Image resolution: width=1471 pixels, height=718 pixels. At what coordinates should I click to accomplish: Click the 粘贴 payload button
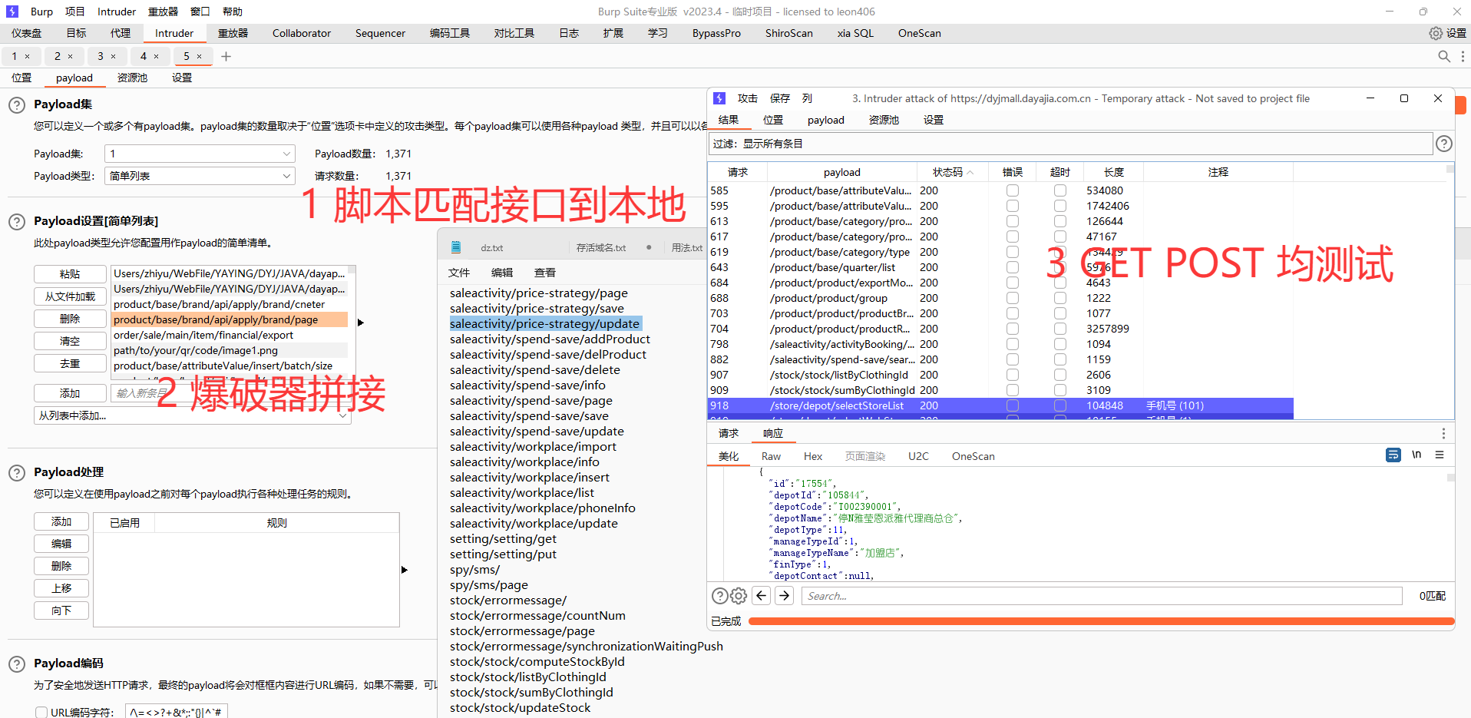tap(70, 274)
